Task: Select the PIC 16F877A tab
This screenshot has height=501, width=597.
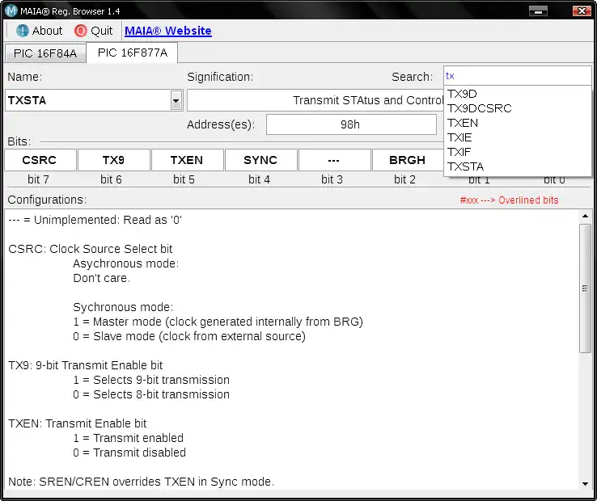Action: [132, 53]
